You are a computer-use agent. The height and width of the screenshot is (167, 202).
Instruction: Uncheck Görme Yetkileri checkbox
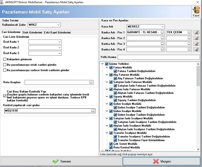[107, 64]
